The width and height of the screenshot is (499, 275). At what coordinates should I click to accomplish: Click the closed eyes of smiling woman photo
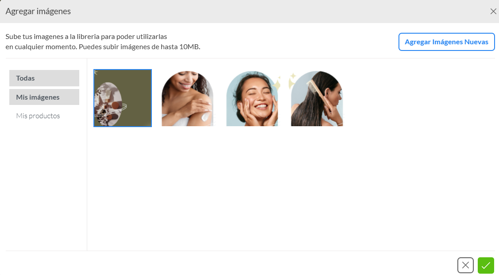point(255,92)
